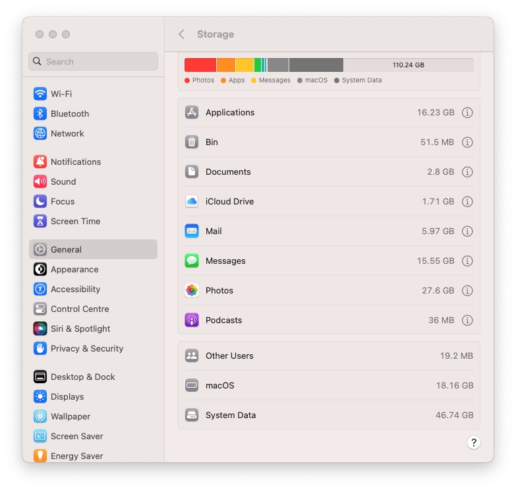Open Notifications settings
The height and width of the screenshot is (490, 516).
[x=93, y=162]
